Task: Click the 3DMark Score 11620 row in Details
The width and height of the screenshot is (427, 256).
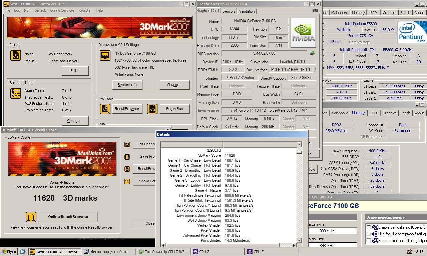Action: 228,155
